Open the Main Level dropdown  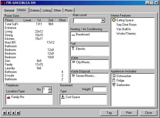[103, 21]
